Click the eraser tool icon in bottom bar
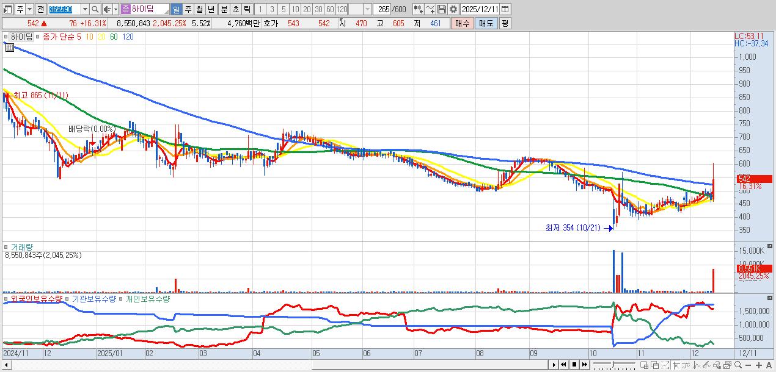The height and width of the screenshot is (372, 776). point(717,365)
